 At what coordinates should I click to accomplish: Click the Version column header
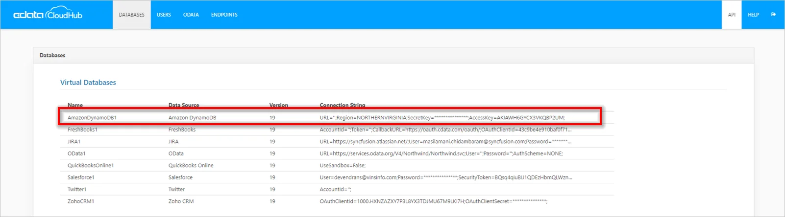(279, 105)
